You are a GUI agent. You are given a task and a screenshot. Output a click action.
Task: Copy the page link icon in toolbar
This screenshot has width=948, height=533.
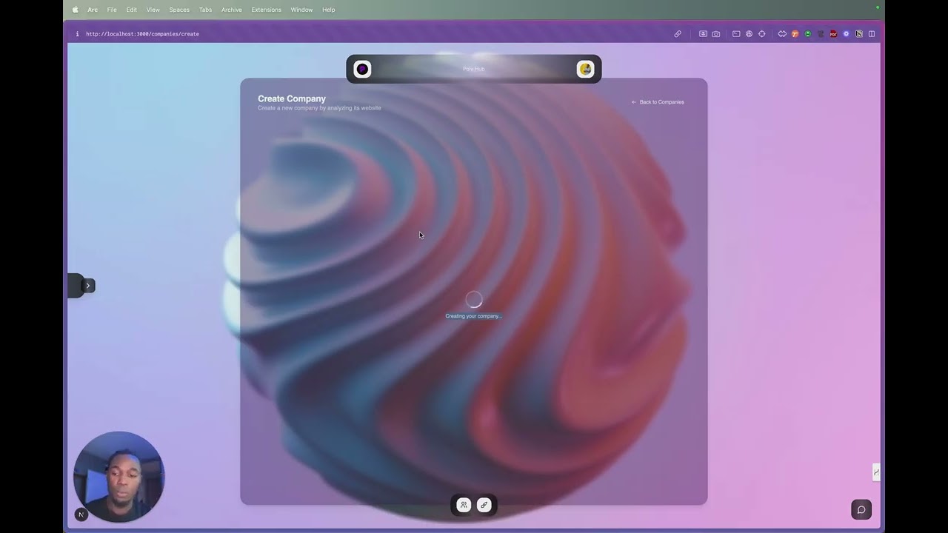pyautogui.click(x=678, y=34)
